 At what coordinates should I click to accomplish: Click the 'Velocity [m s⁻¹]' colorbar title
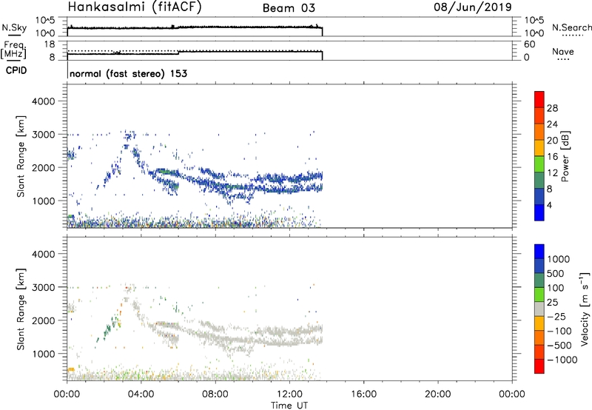click(x=584, y=309)
